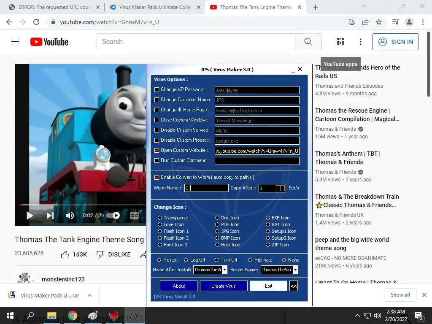Seek in the video progress bar
The image size is (432, 324).
tap(83, 205)
